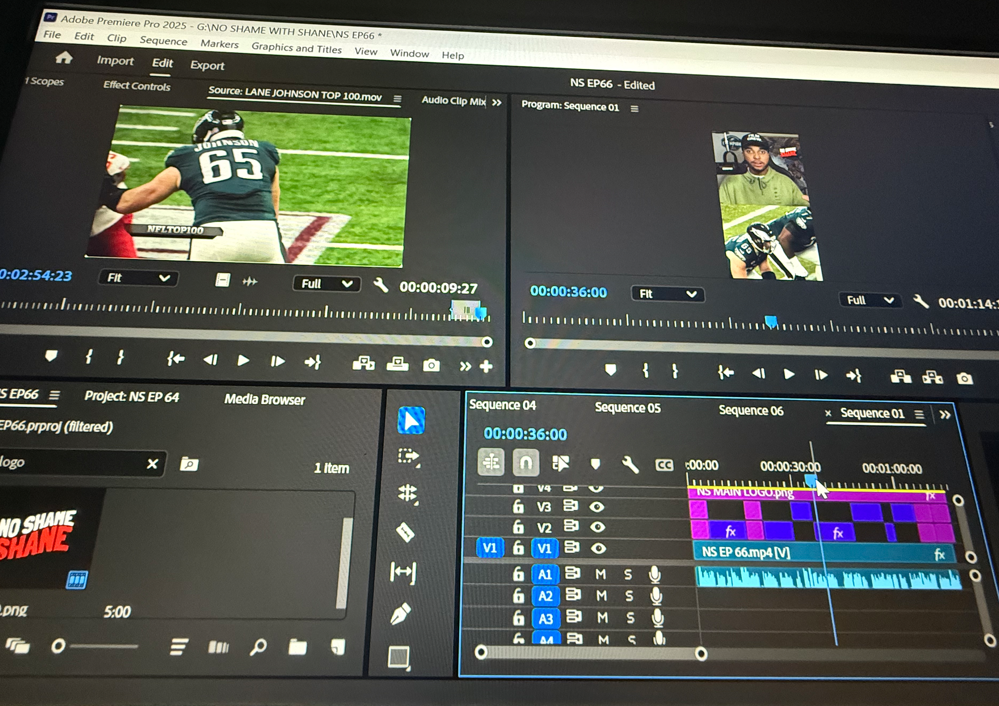Image resolution: width=999 pixels, height=706 pixels.
Task: Select the Track Select Forward tool
Action: click(408, 456)
